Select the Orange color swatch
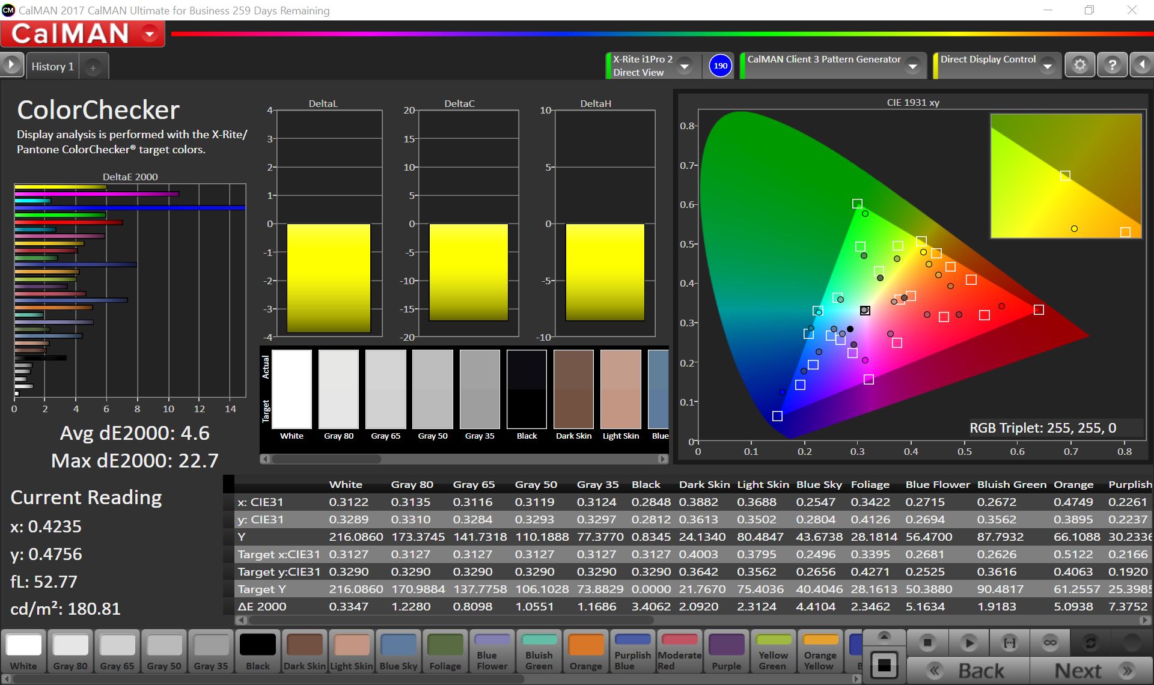1154x685 pixels. 585,651
